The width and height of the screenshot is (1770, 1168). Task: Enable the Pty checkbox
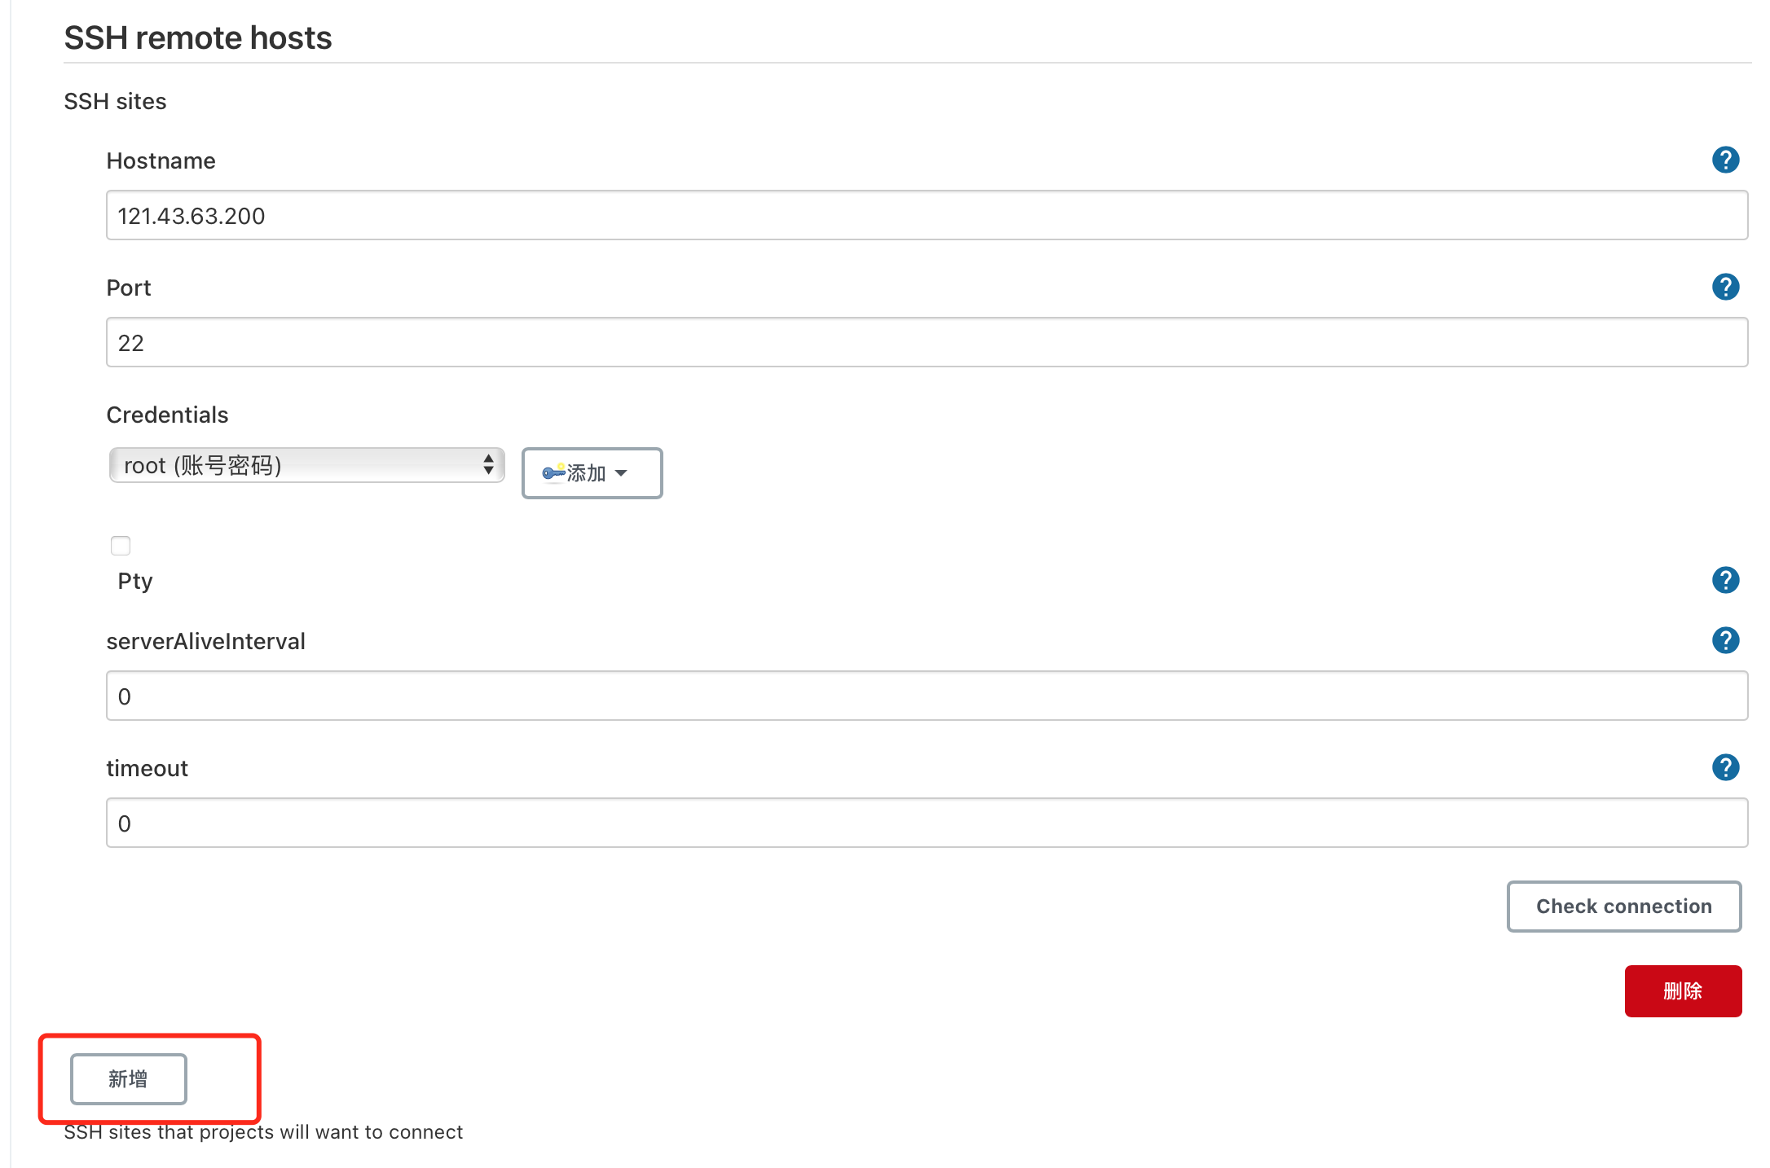(x=121, y=545)
